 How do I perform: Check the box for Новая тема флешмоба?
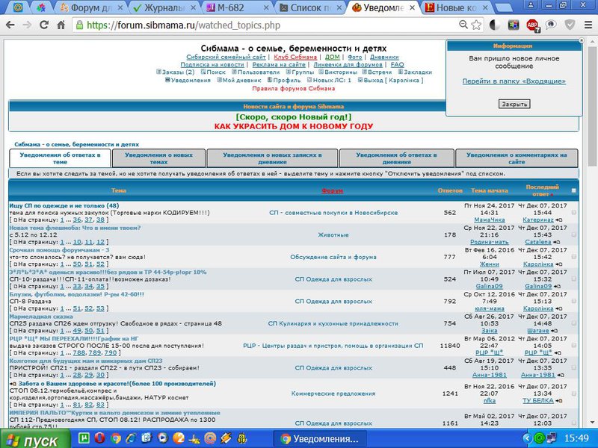[573, 234]
